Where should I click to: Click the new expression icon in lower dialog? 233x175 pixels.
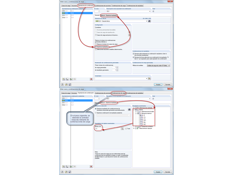coord(63,166)
